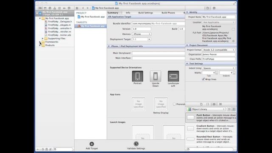Show related files menu in jump bar
The image size is (272, 153).
tap(77, 8)
